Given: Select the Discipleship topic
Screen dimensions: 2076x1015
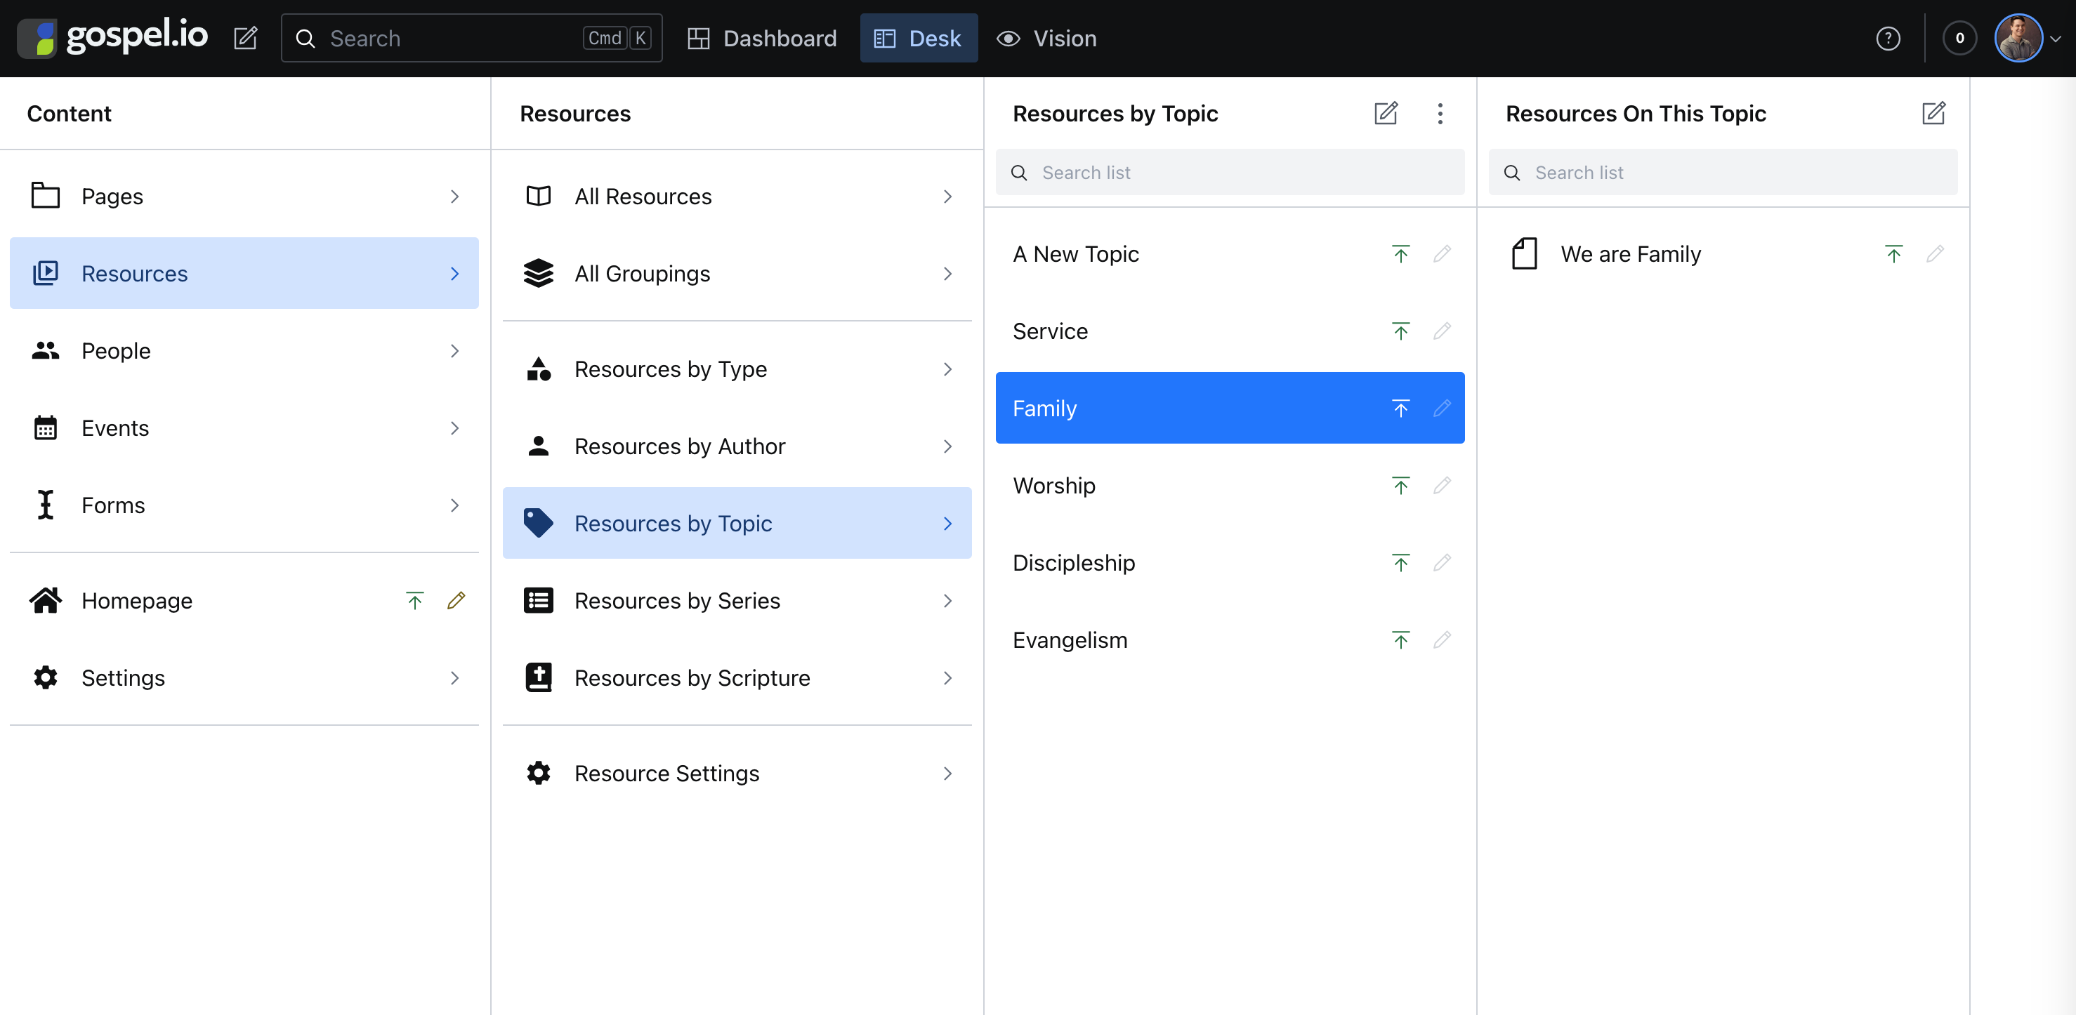Looking at the screenshot, I should click(x=1230, y=562).
